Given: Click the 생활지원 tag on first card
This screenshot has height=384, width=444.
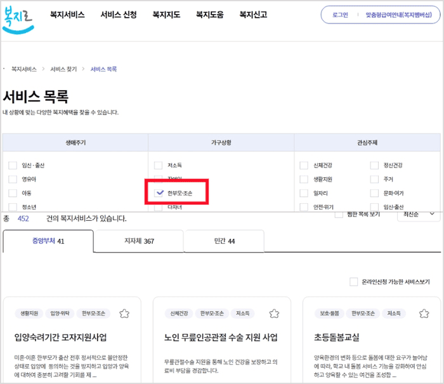Looking at the screenshot, I should 29,314.
